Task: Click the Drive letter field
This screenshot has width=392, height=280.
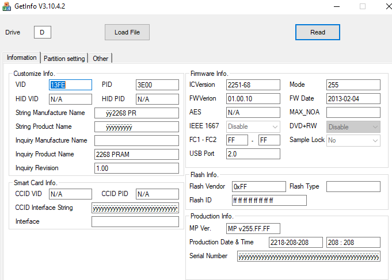Action: coord(43,32)
